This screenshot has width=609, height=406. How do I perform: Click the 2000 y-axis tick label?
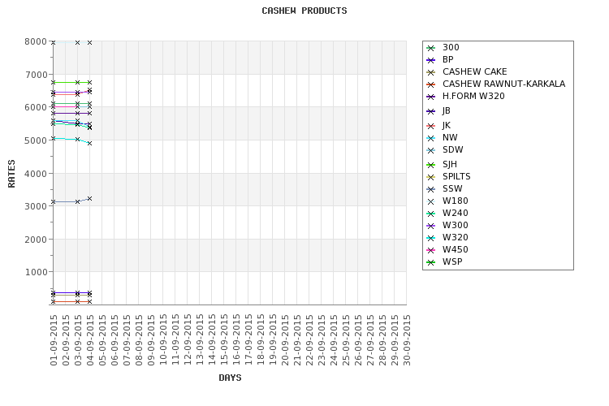click(36, 239)
